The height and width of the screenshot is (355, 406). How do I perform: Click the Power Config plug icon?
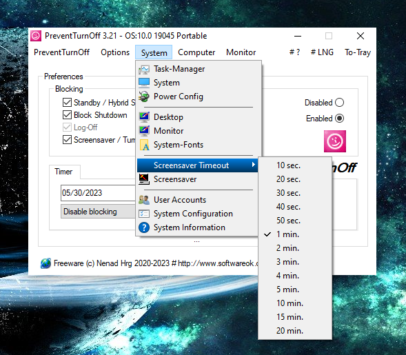(x=144, y=97)
